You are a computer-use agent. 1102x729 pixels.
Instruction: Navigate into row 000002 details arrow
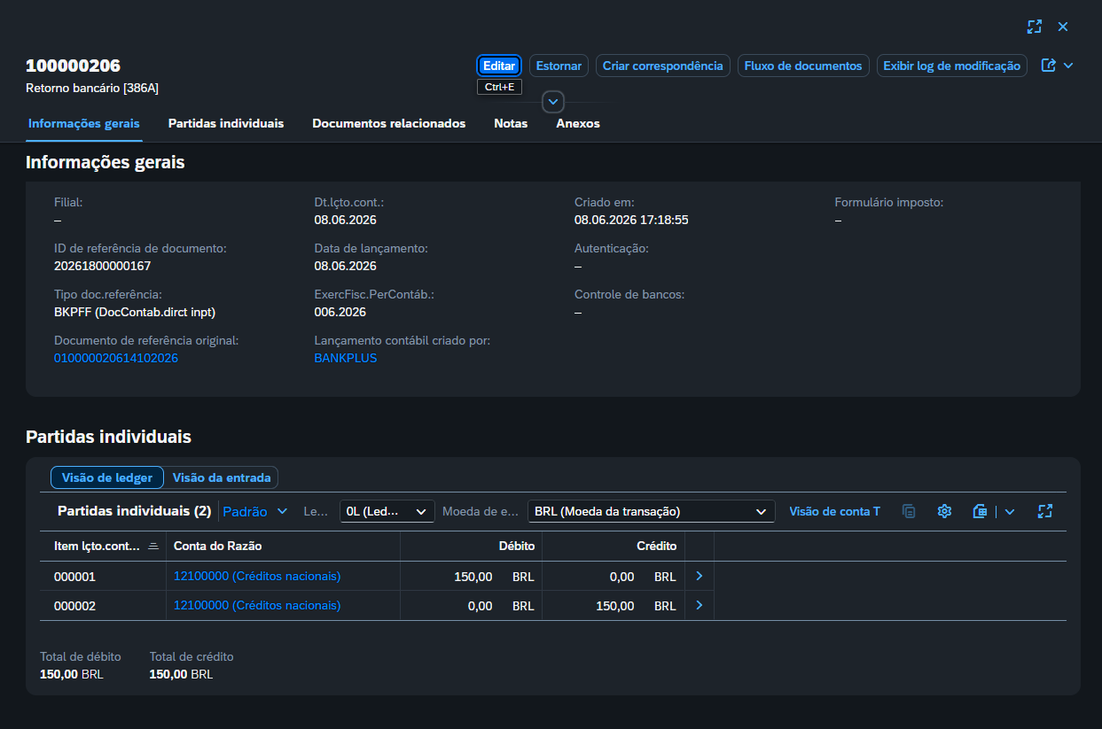[699, 606]
